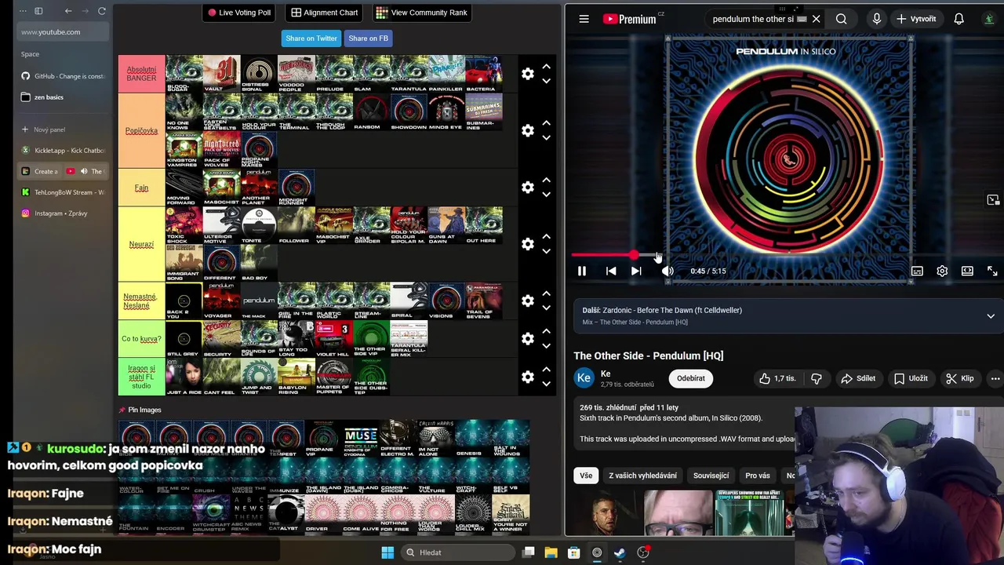Select the Pro vás filter chip
The image size is (1004, 565).
(757, 476)
